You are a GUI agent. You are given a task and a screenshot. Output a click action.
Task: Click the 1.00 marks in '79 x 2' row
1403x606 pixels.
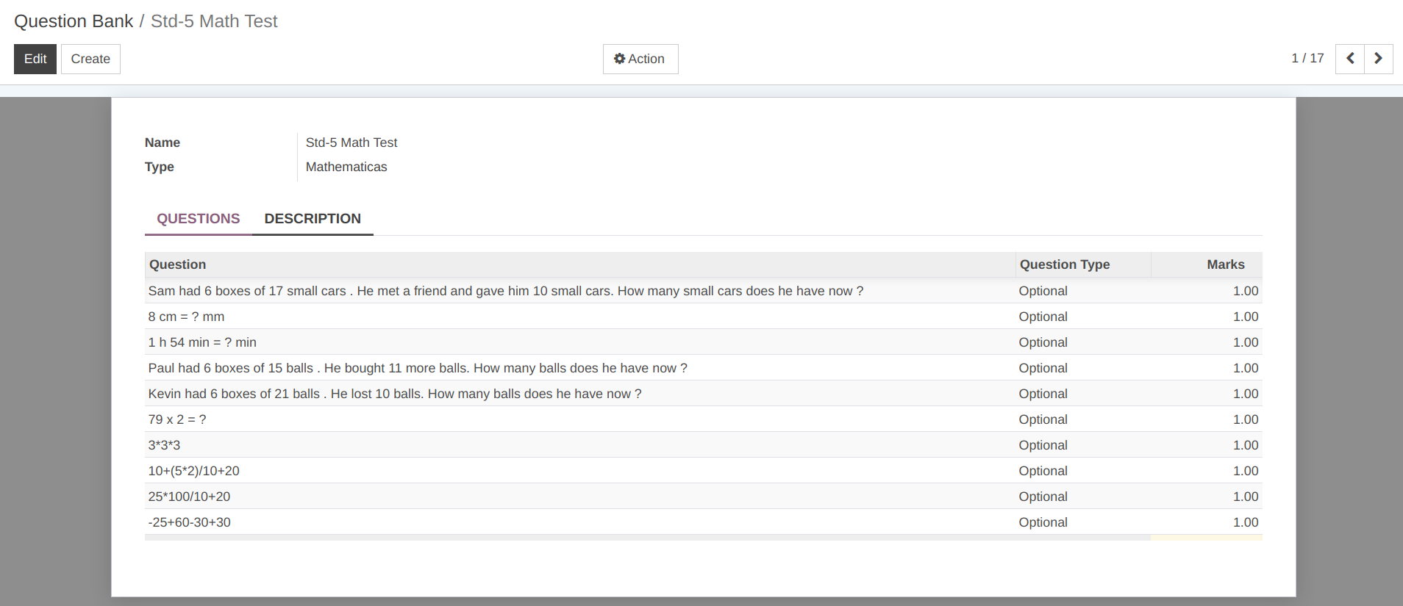(x=1246, y=419)
